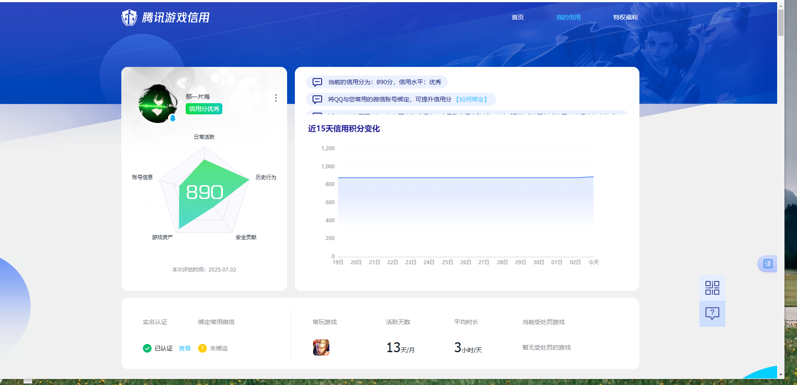The image size is (797, 385).
Task: Open the three-dot menu on profile card
Action: (275, 98)
